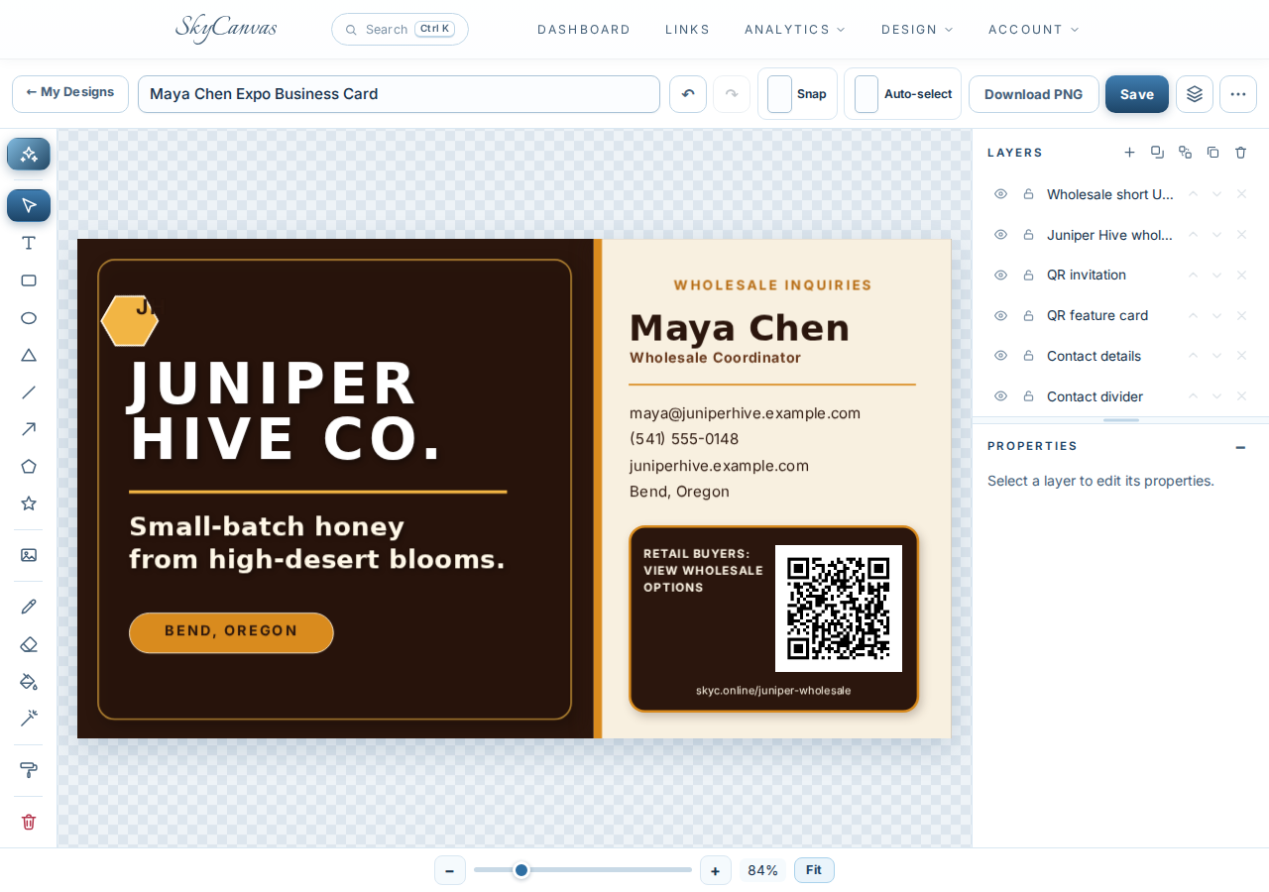Select the Text tool

[x=29, y=243]
